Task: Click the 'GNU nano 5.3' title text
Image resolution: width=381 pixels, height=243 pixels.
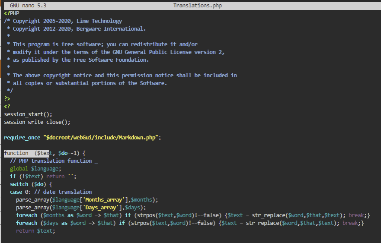Action: 28,6
